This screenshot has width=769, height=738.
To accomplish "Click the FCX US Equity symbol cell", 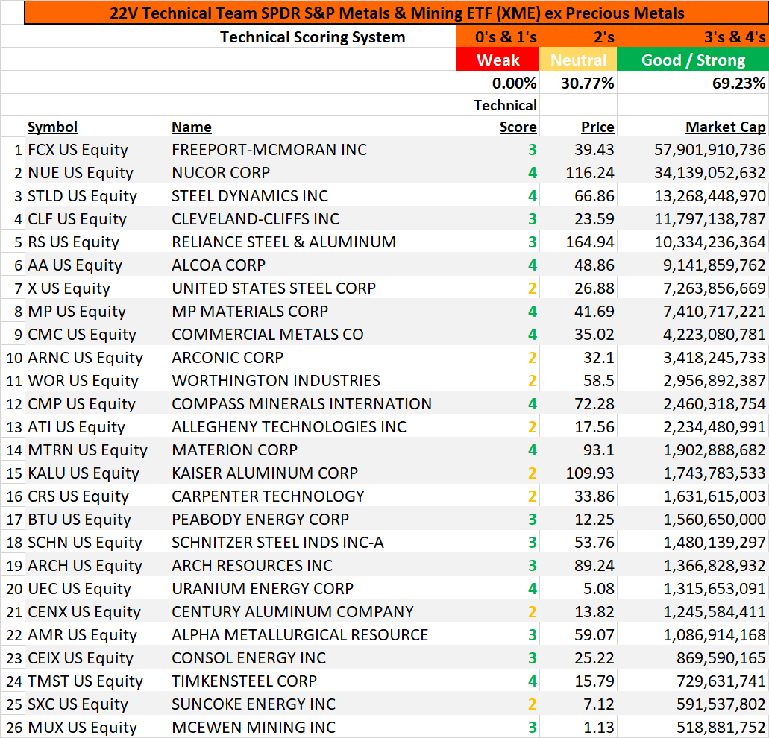I will click(x=97, y=149).
